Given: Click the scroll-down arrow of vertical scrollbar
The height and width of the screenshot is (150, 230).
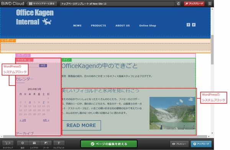Looking at the screenshot, I should pyautogui.click(x=212, y=133).
